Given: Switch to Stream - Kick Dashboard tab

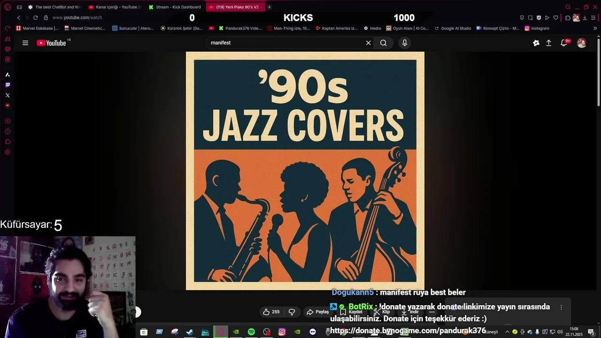Looking at the screenshot, I should point(175,7).
